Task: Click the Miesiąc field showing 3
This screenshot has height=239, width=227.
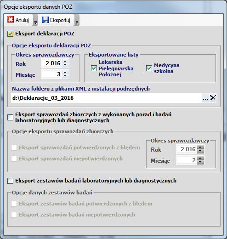Action: tap(52, 74)
